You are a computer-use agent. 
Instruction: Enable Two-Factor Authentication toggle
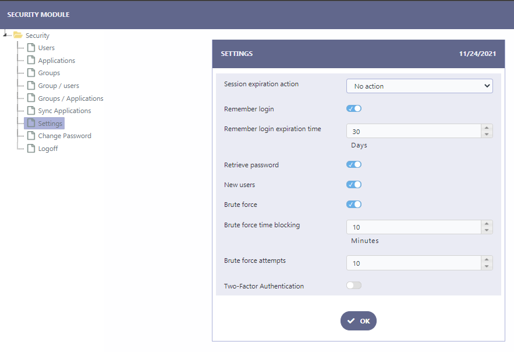click(x=354, y=286)
